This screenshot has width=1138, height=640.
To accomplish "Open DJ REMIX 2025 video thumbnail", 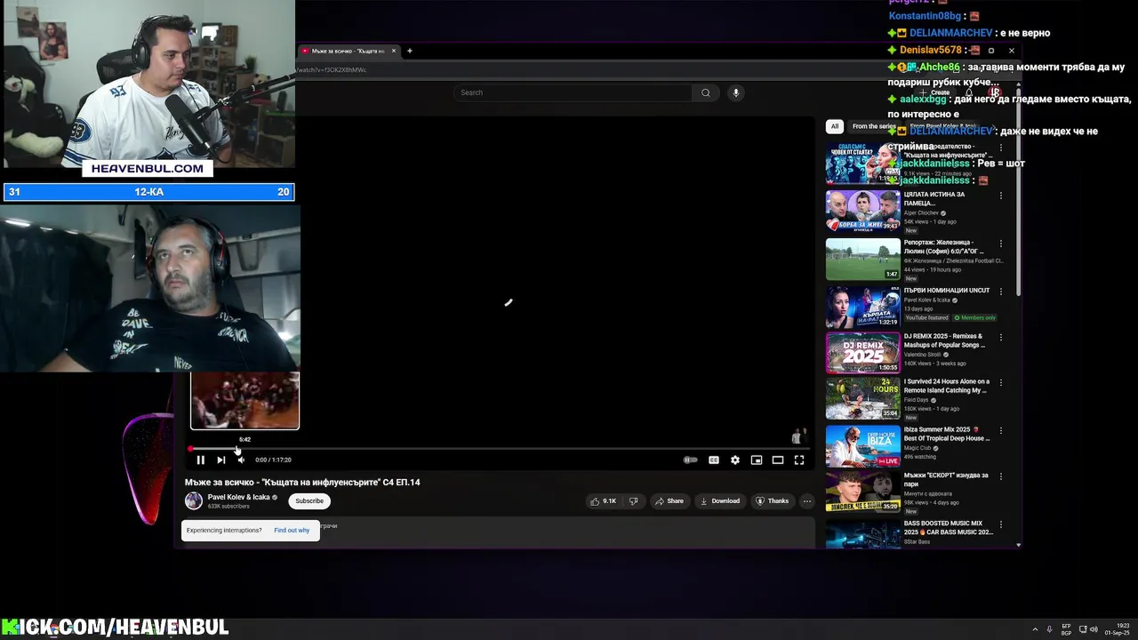I will point(862,352).
